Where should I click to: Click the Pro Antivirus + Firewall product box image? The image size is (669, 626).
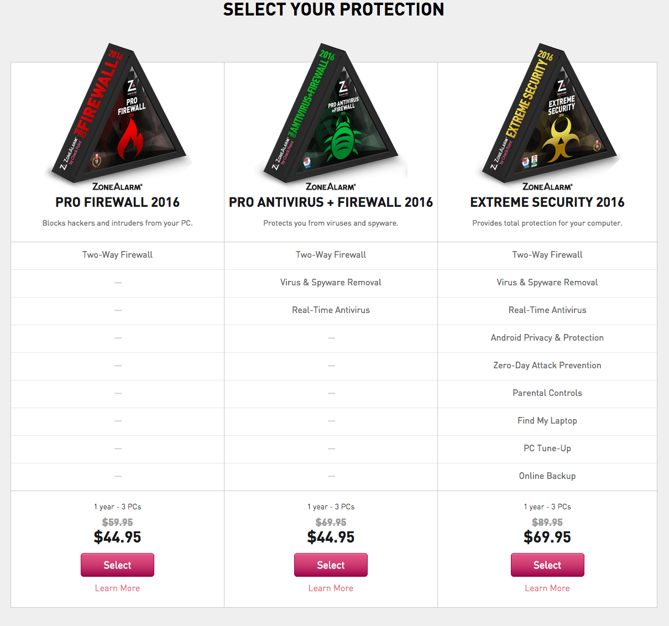[x=332, y=113]
